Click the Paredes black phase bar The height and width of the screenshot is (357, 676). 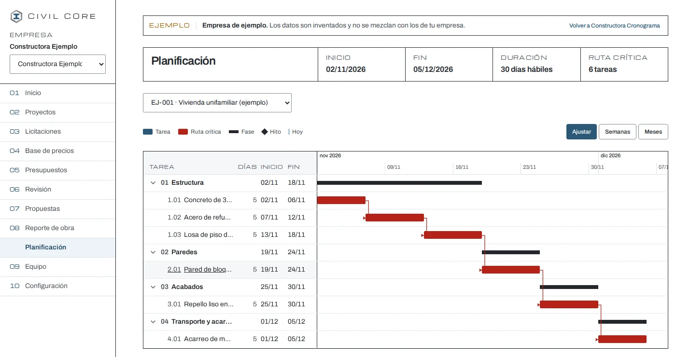tap(511, 252)
